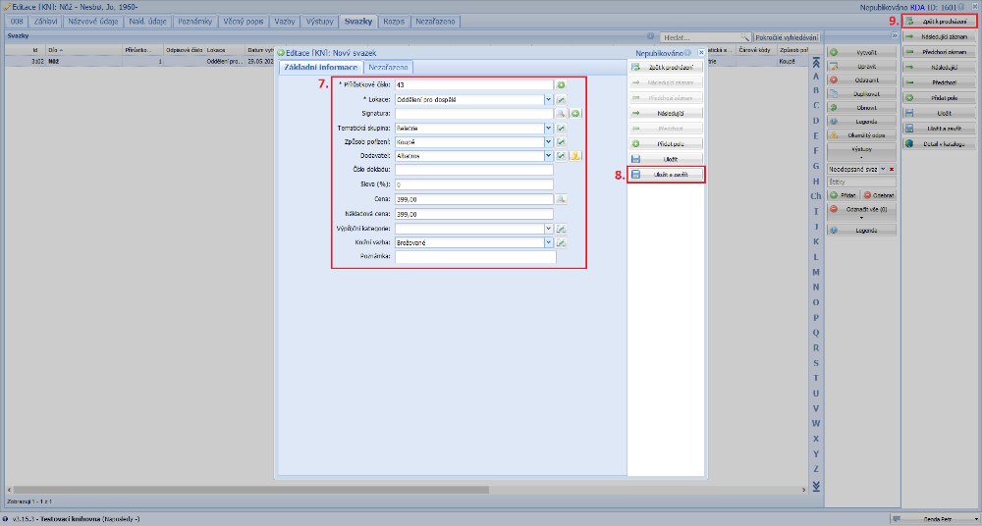Click the supplier person icon beside Dodavatel
The width and height of the screenshot is (982, 526).
click(576, 156)
